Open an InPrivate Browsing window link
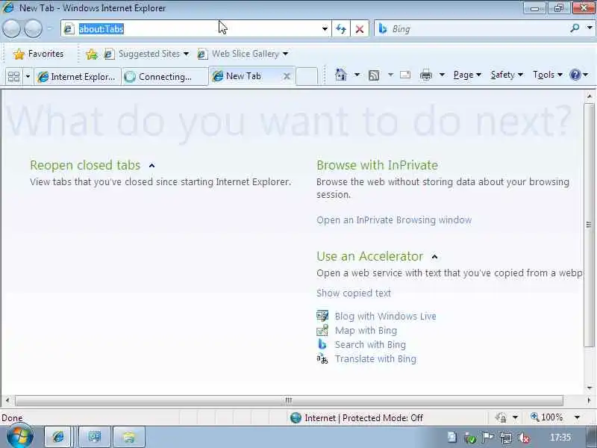 coord(394,220)
